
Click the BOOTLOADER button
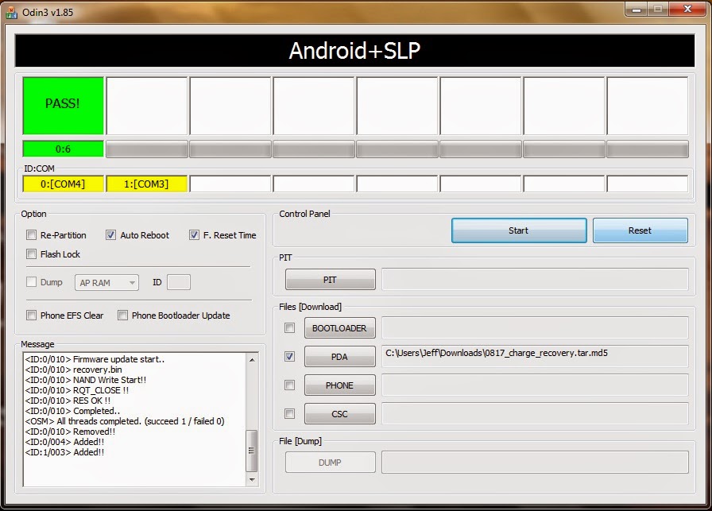tap(339, 328)
